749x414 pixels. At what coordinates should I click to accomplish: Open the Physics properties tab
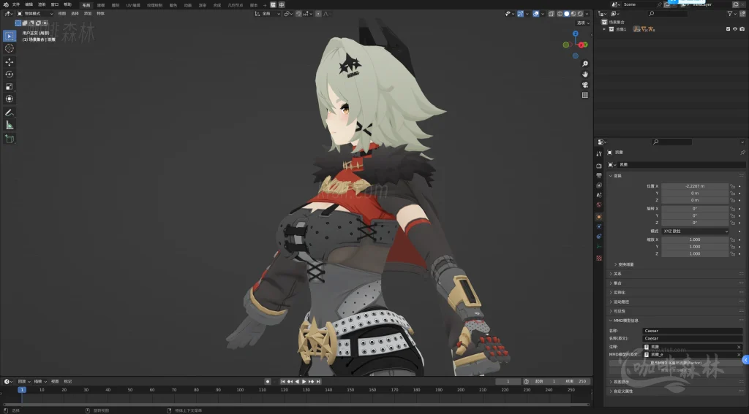[x=599, y=226]
